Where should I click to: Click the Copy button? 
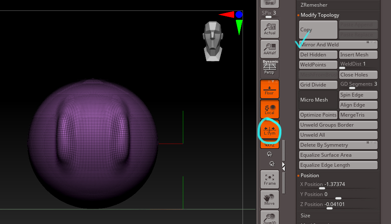[318, 30]
